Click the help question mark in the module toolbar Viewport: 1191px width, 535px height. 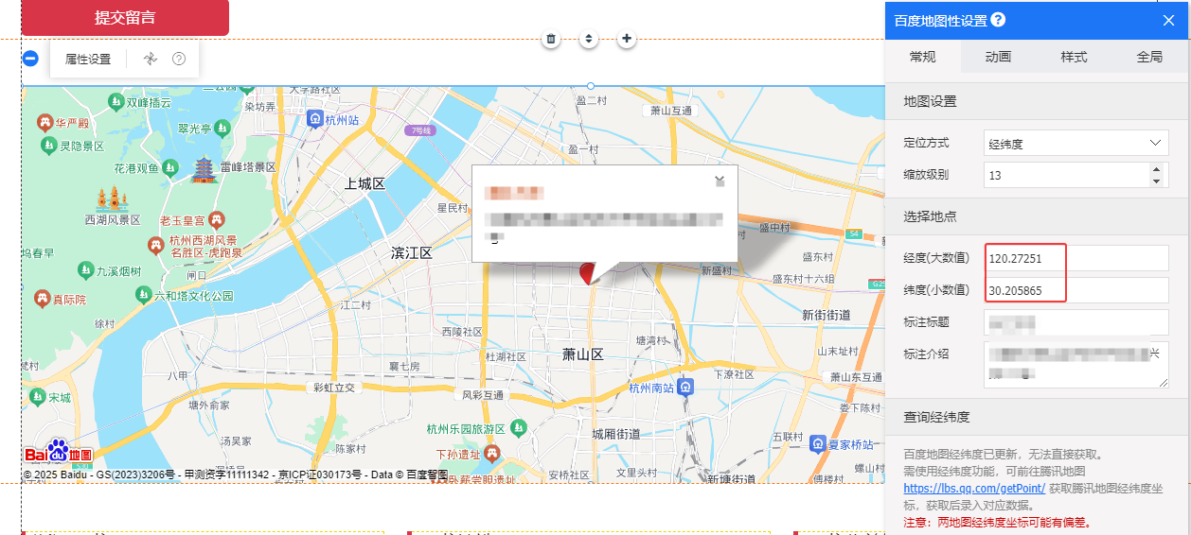pos(179,59)
